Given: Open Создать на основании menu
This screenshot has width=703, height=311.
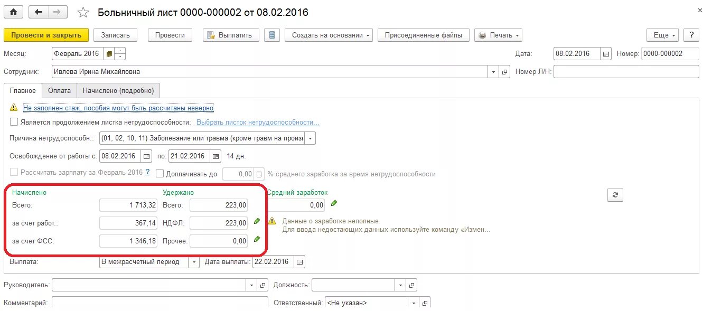Looking at the screenshot, I should 329,35.
